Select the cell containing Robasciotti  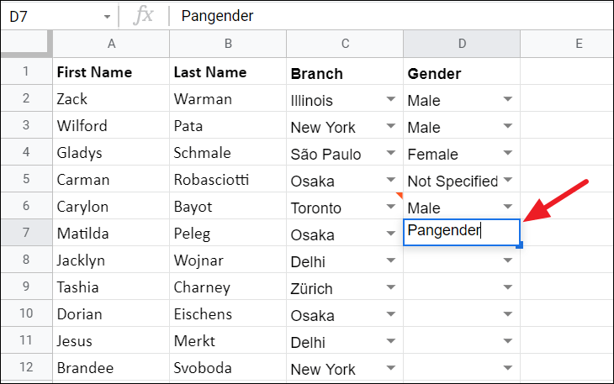[228, 181]
